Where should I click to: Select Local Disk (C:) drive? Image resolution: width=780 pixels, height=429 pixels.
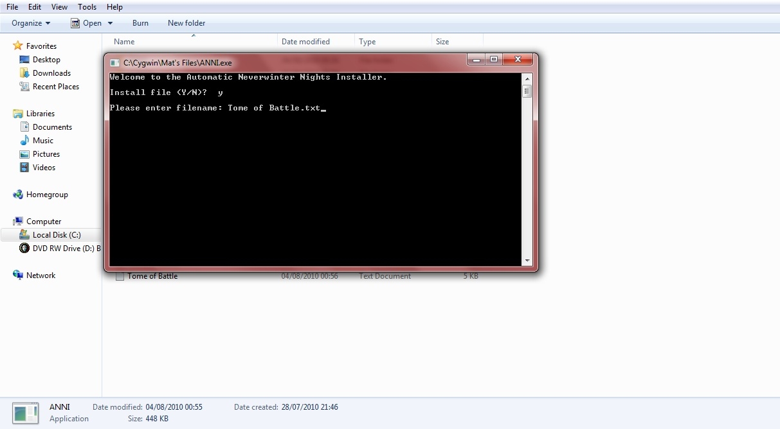[x=56, y=235]
